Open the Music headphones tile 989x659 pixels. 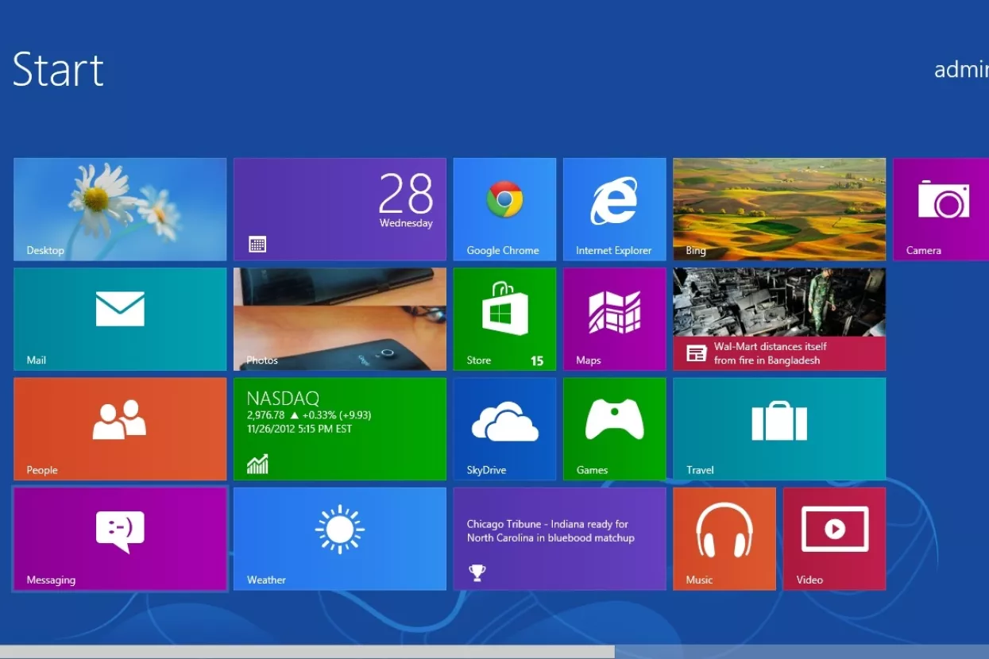[x=724, y=539]
